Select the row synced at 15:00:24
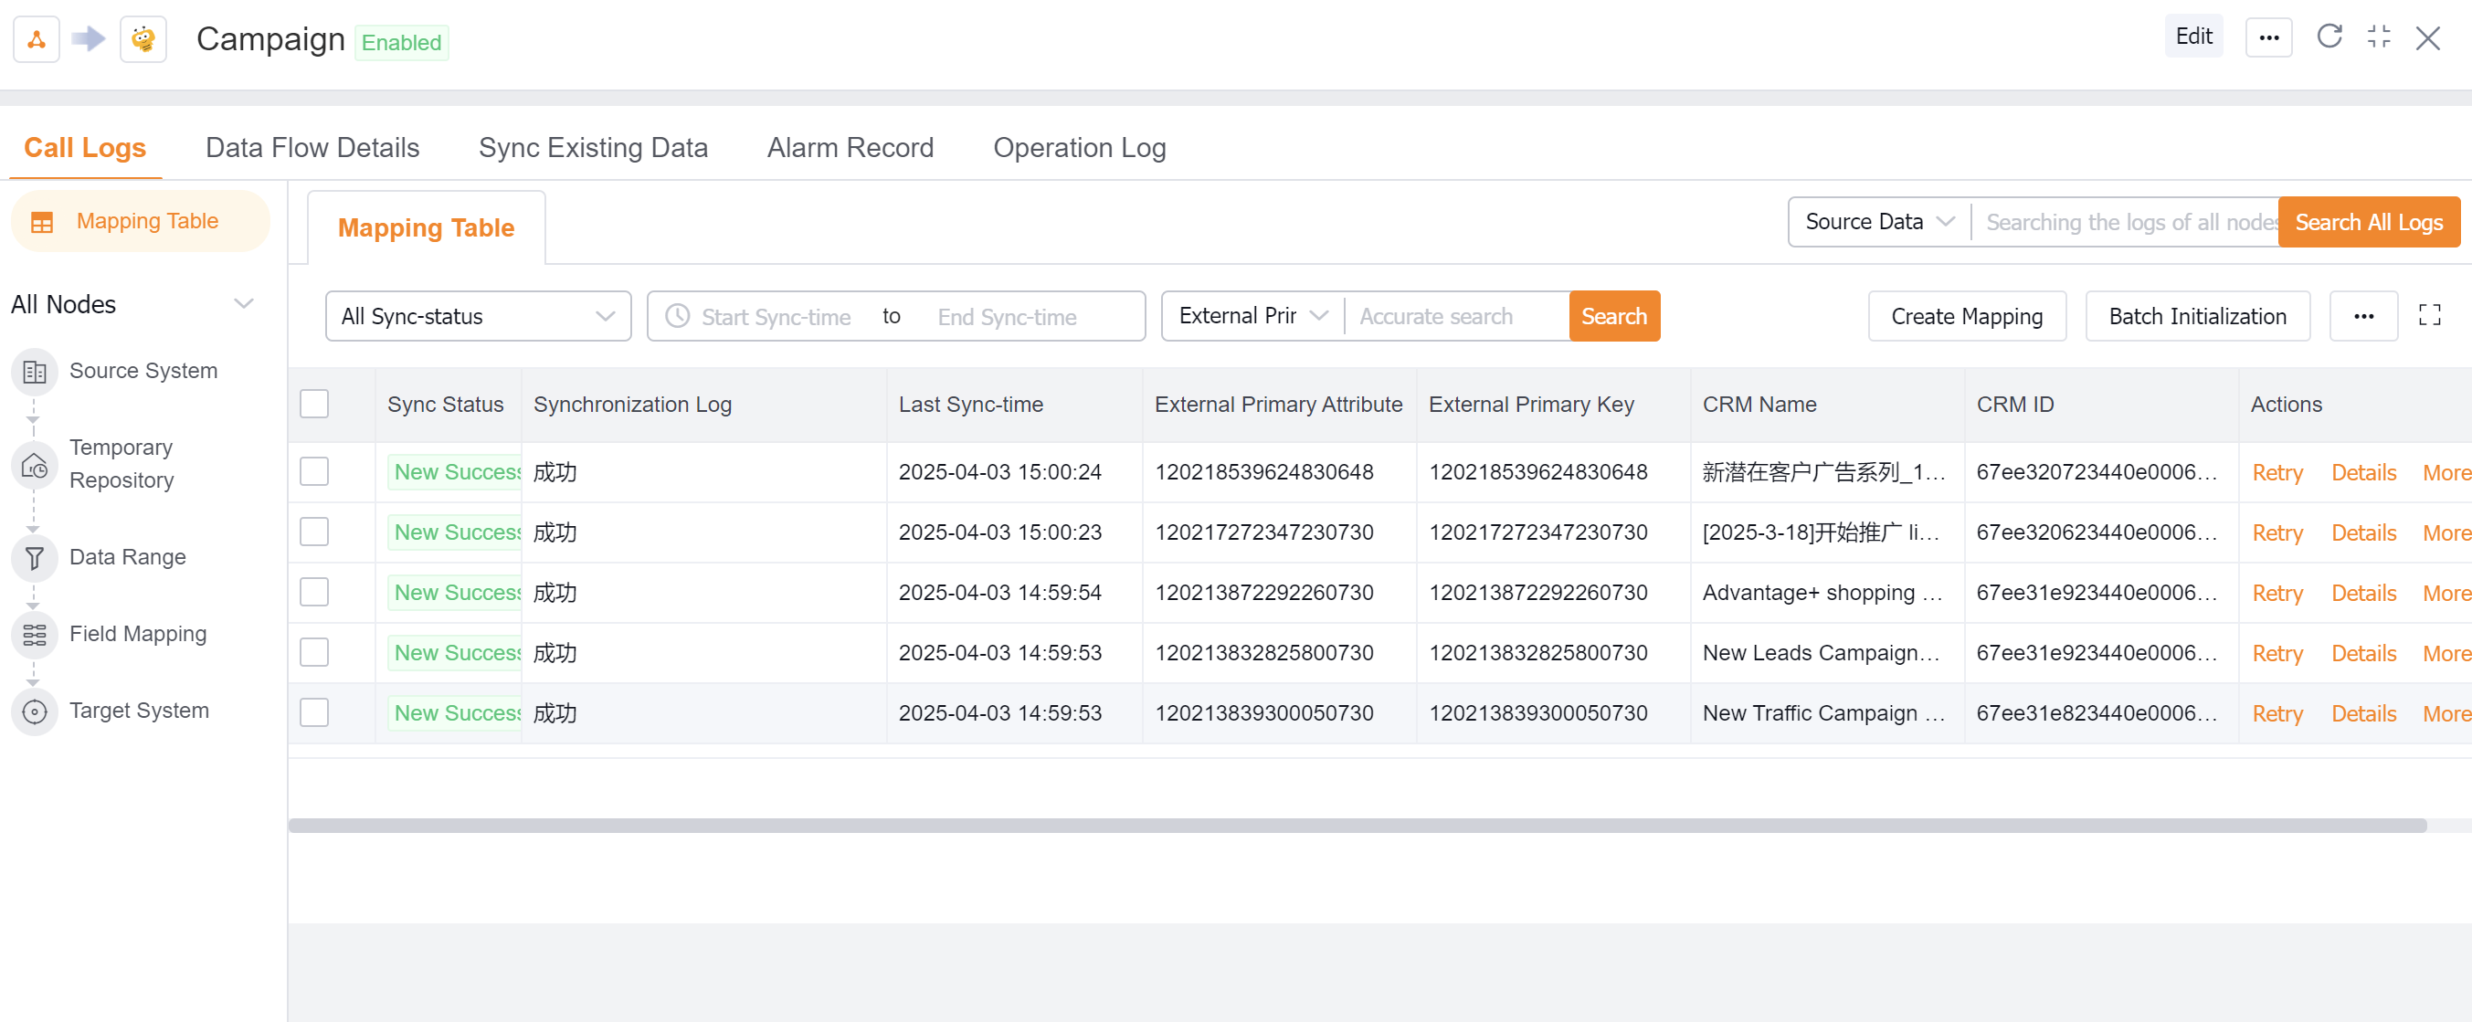 pyautogui.click(x=314, y=472)
